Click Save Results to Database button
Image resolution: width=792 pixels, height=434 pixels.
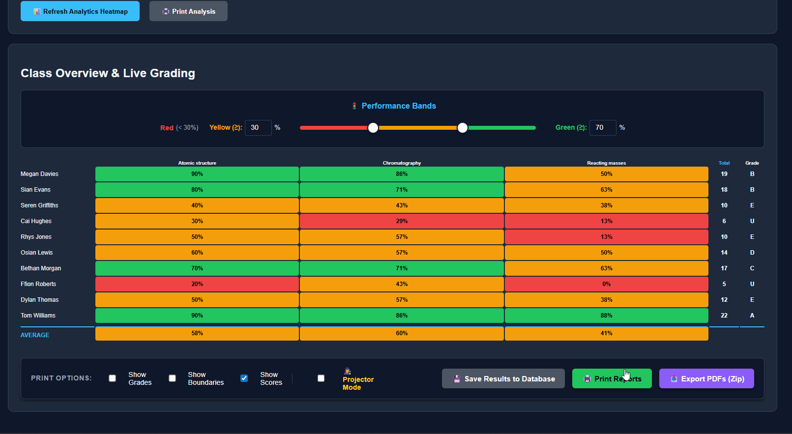(503, 378)
